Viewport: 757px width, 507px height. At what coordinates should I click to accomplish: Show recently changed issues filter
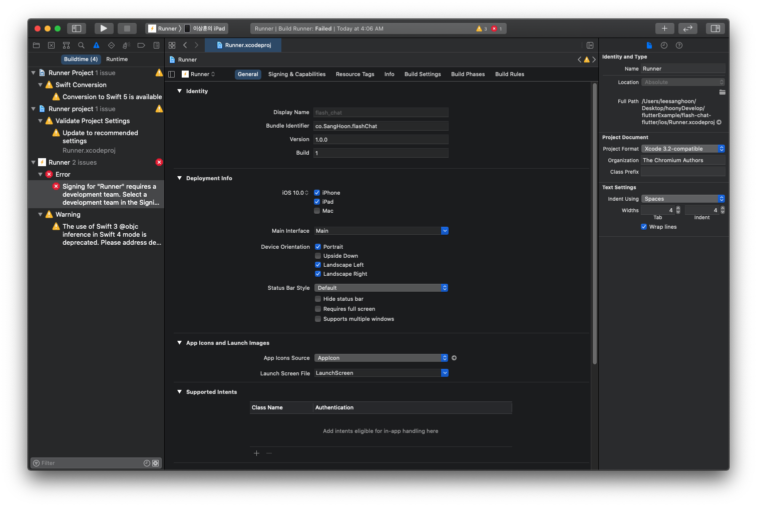147,463
